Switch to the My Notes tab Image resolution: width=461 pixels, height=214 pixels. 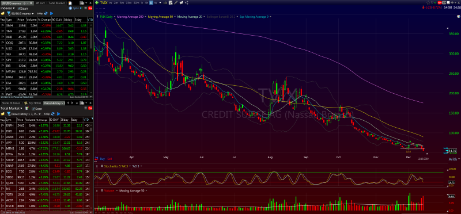pos(33,103)
